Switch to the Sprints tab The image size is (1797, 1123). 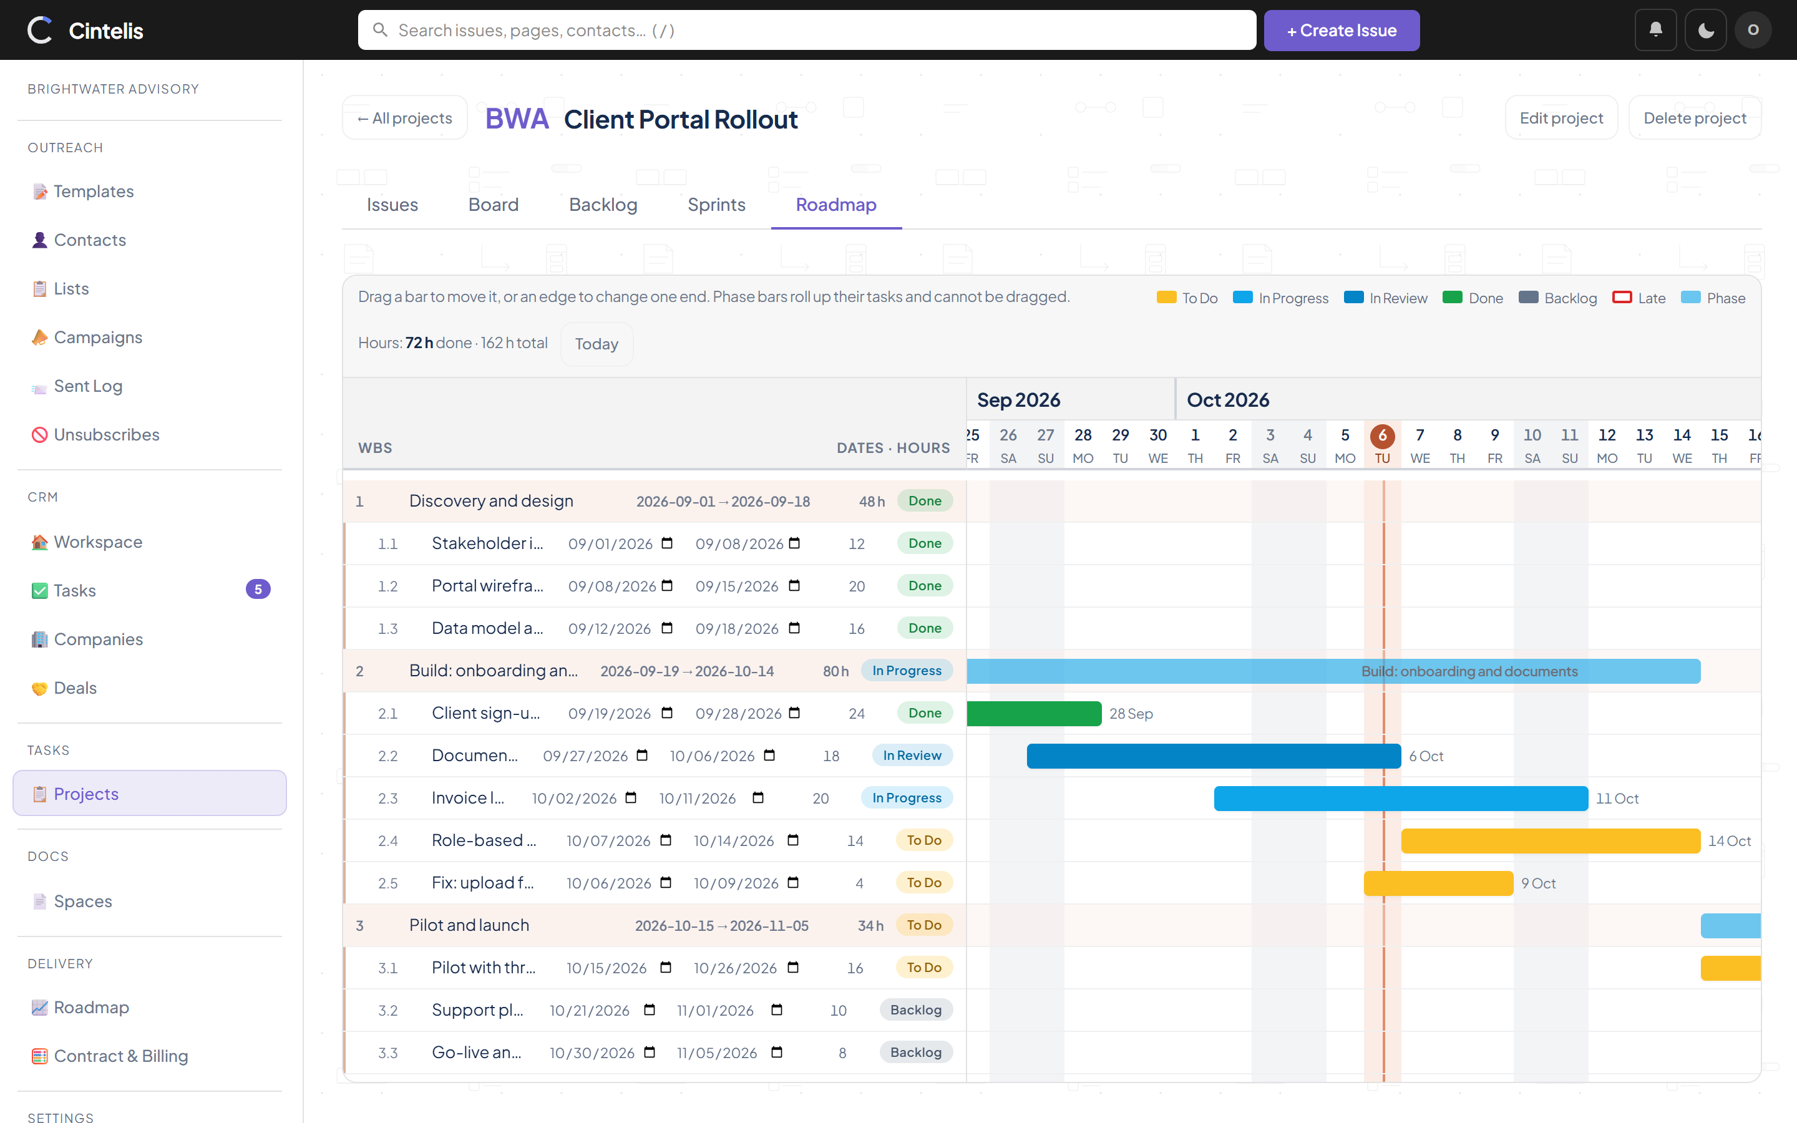click(x=716, y=205)
